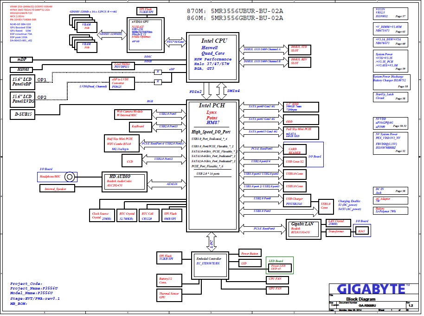The width and height of the screenshot is (424, 316).
Task: Click the "Power Button" box
Action: 250,253
